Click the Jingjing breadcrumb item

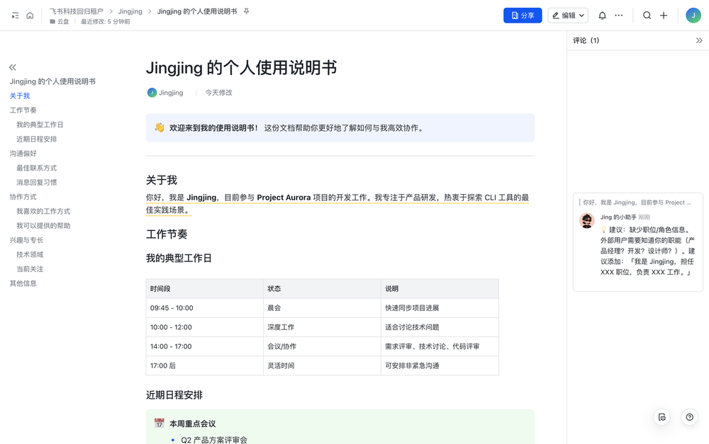click(130, 11)
